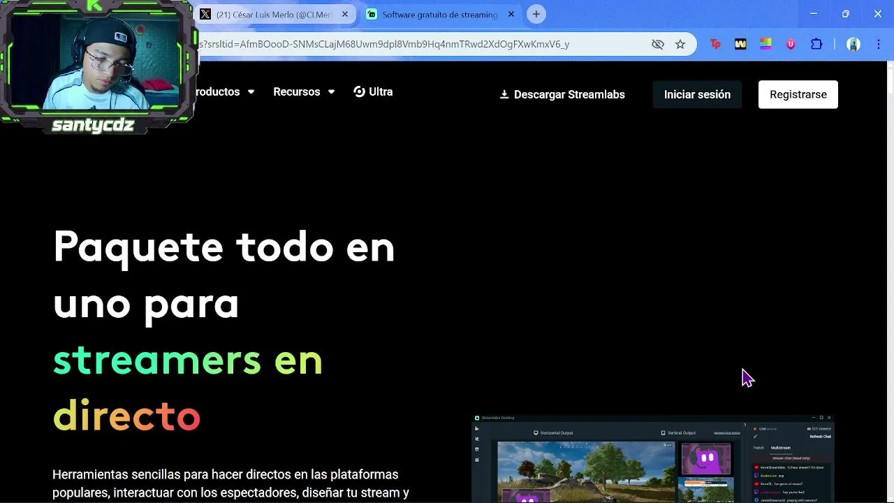The image size is (894, 503).
Task: Close the César Luis Merlo tab
Action: pos(345,14)
